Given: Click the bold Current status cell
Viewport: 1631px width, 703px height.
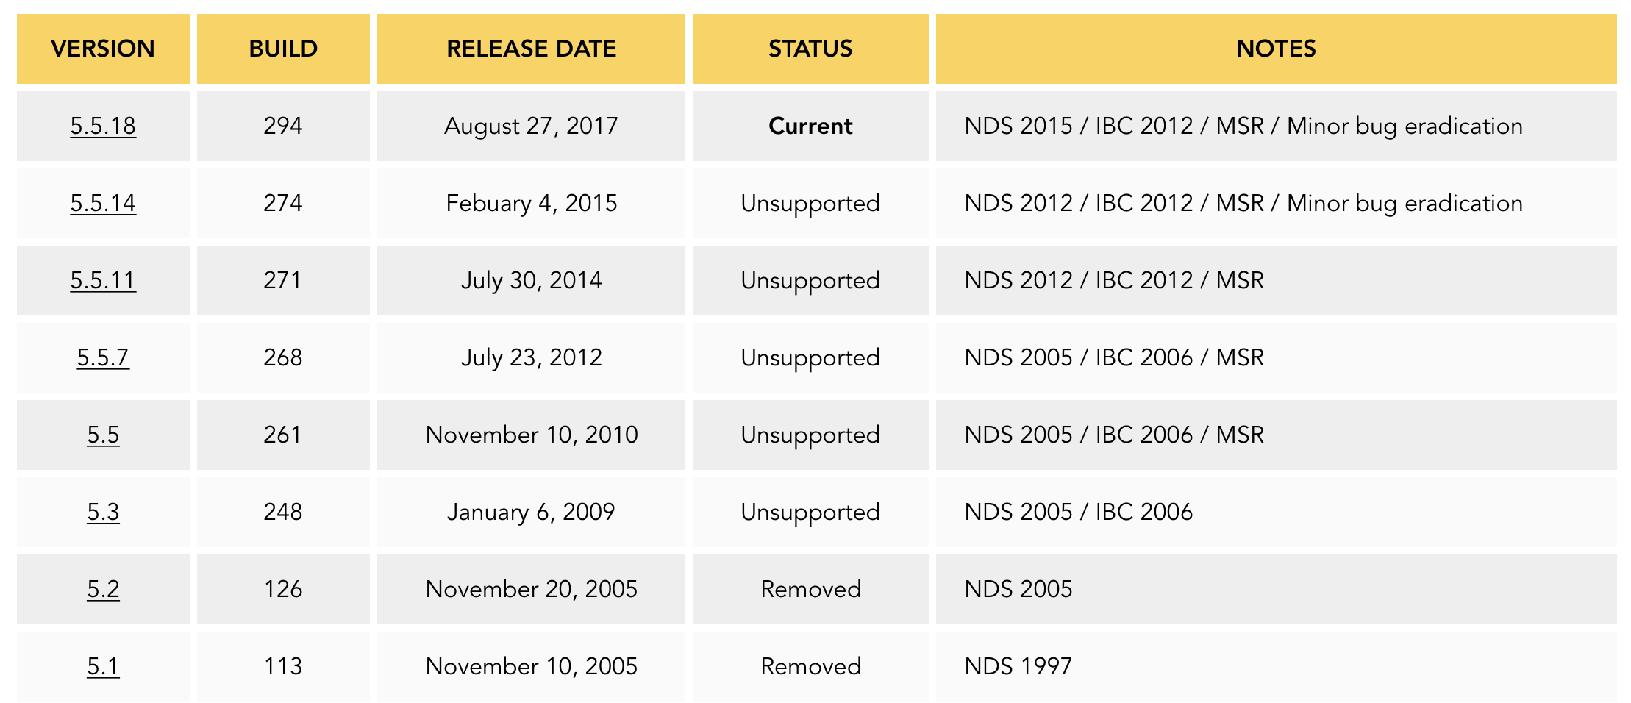Looking at the screenshot, I should (810, 126).
